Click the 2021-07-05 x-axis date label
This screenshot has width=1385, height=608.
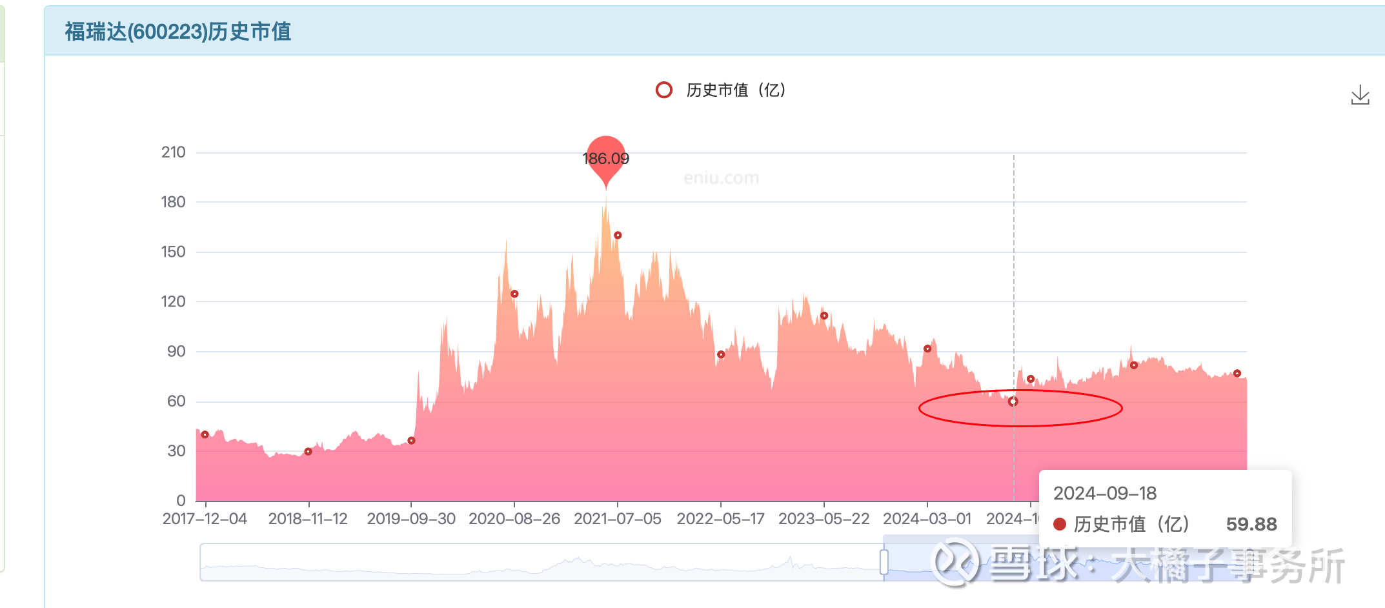[x=618, y=519]
